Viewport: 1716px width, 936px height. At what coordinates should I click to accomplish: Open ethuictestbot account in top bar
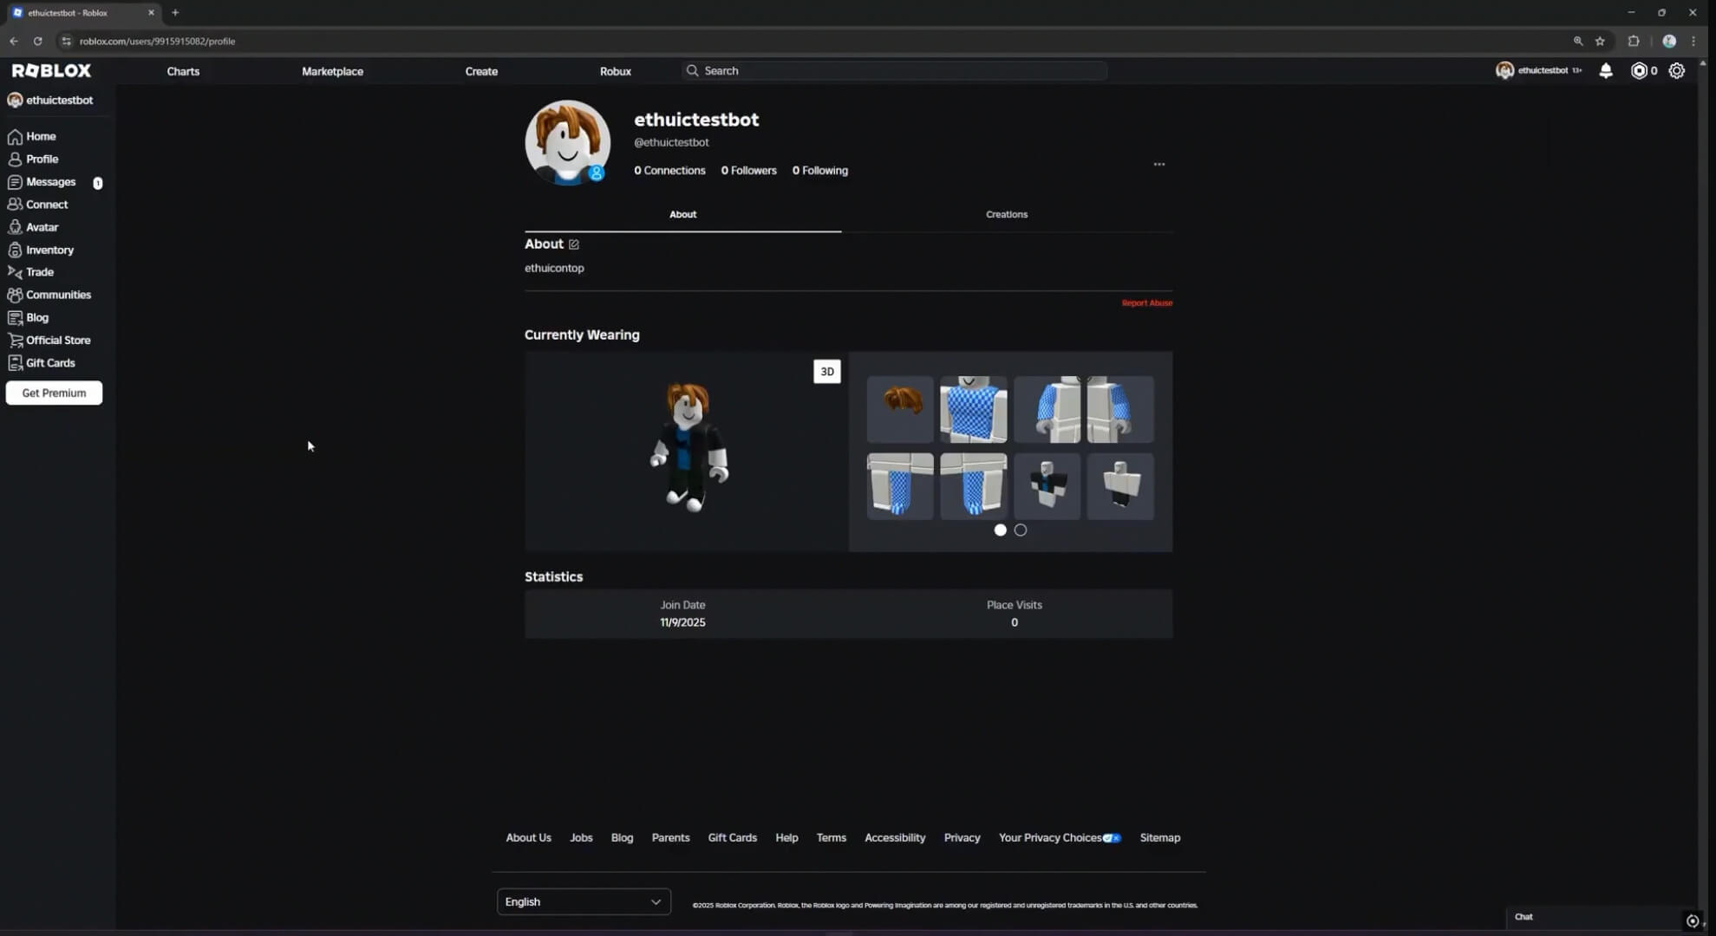(x=1539, y=71)
